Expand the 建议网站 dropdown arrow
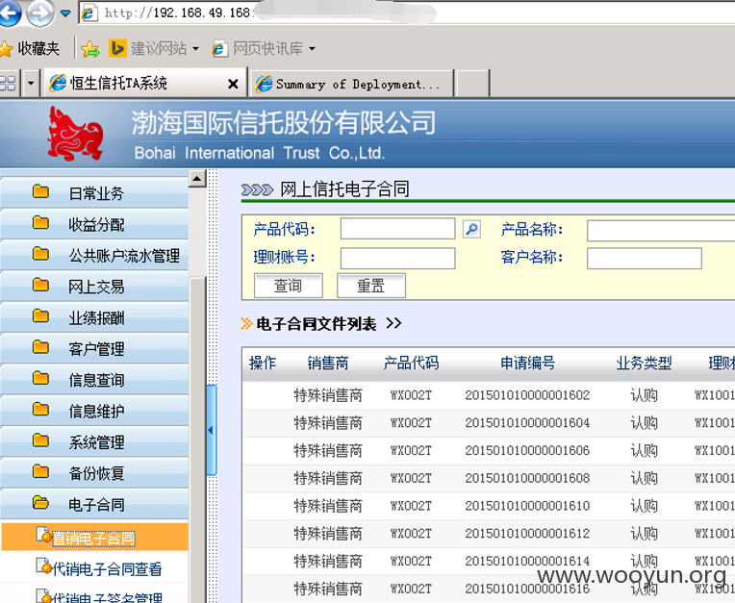 195,49
